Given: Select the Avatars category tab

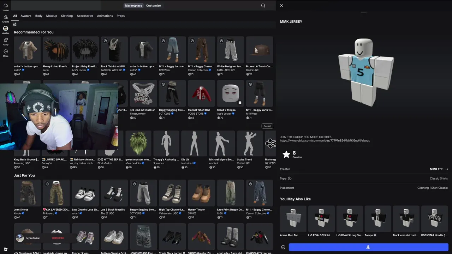Looking at the screenshot, I should click(26, 16).
